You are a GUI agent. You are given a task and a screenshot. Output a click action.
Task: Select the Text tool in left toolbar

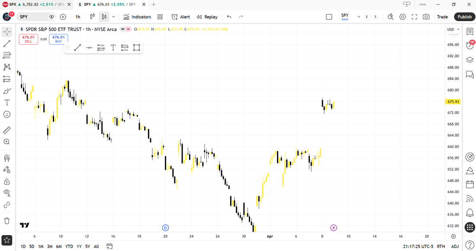pos(7,103)
